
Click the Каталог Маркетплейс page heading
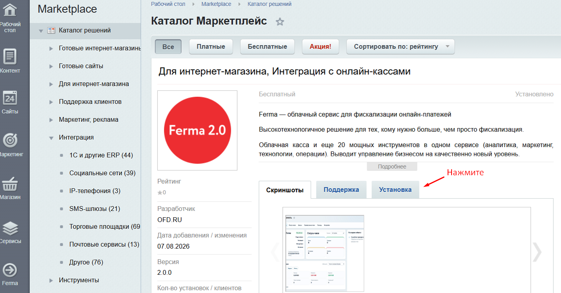209,21
